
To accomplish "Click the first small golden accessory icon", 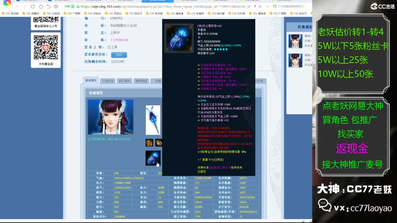I will [149, 142].
